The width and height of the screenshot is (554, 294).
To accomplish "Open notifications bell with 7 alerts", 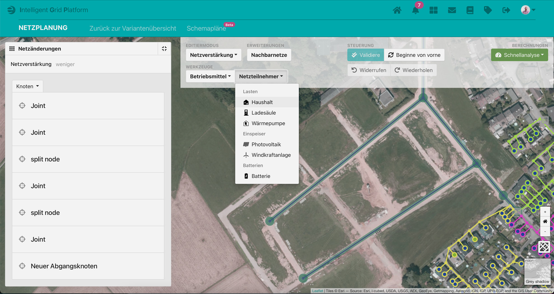I will tap(415, 11).
